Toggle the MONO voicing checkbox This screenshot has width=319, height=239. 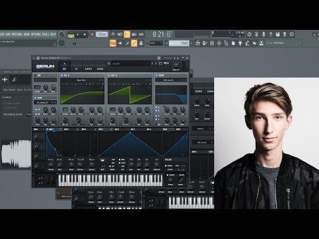pos(166,166)
